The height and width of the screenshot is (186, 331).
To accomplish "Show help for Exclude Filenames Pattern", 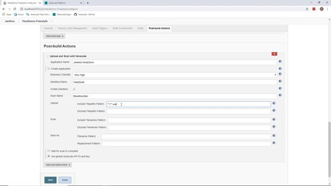I will [x=274, y=127].
